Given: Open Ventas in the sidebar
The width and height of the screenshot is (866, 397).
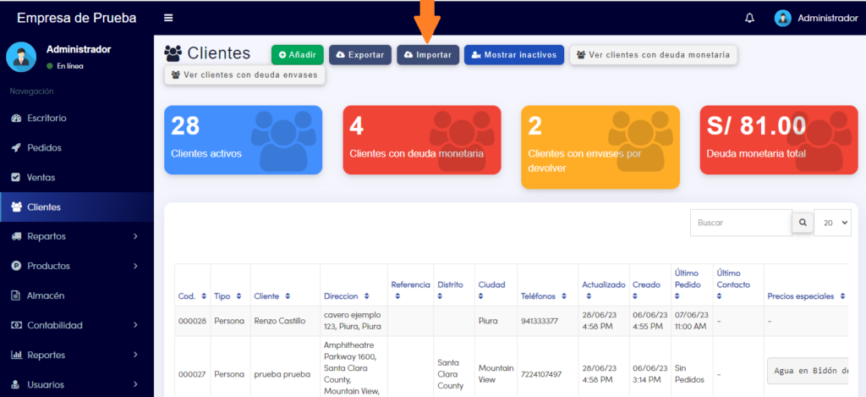Looking at the screenshot, I should [x=77, y=178].
